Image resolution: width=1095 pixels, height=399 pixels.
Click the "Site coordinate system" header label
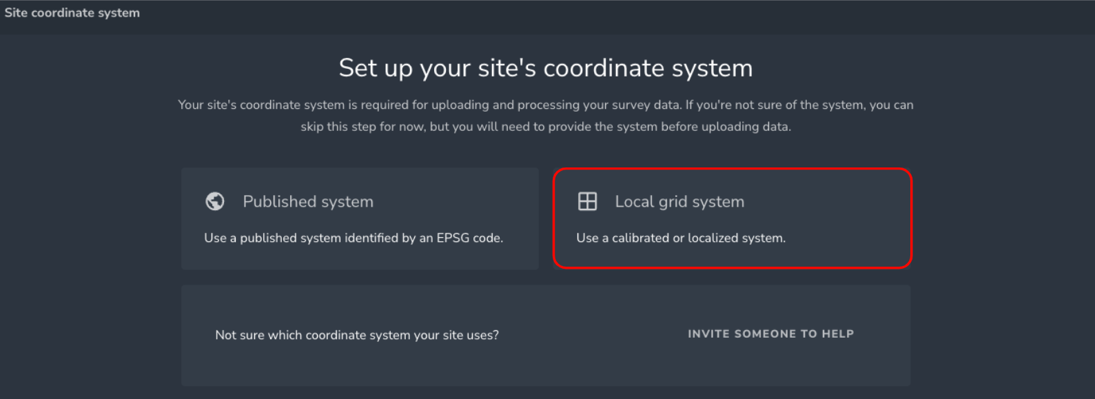[x=72, y=12]
